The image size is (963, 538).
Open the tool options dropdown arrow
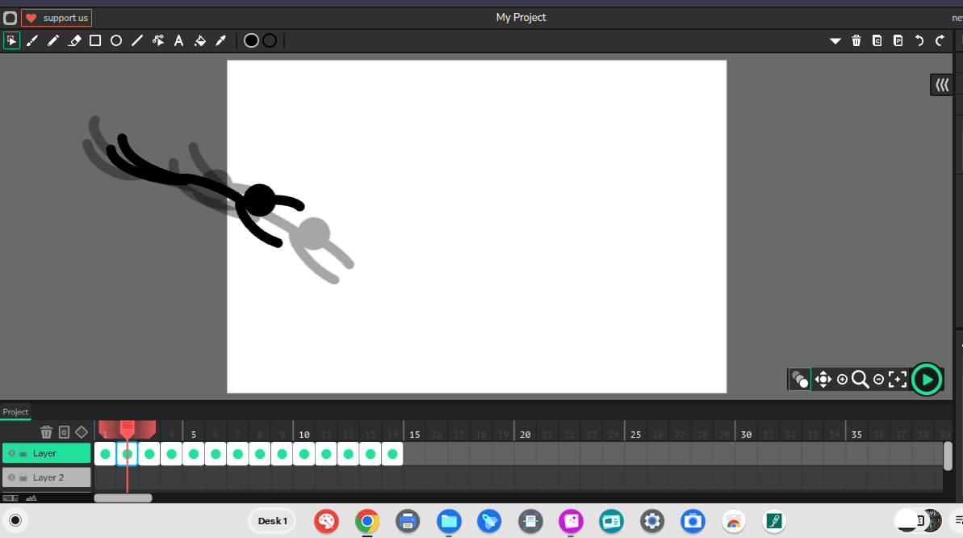pos(835,40)
